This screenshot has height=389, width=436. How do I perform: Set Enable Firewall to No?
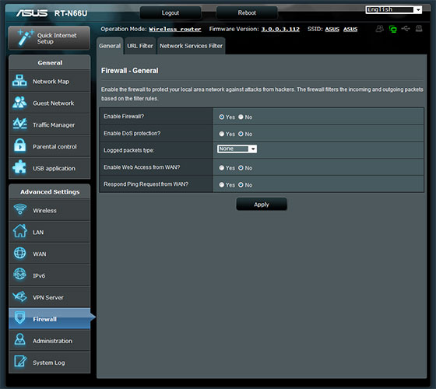241,117
